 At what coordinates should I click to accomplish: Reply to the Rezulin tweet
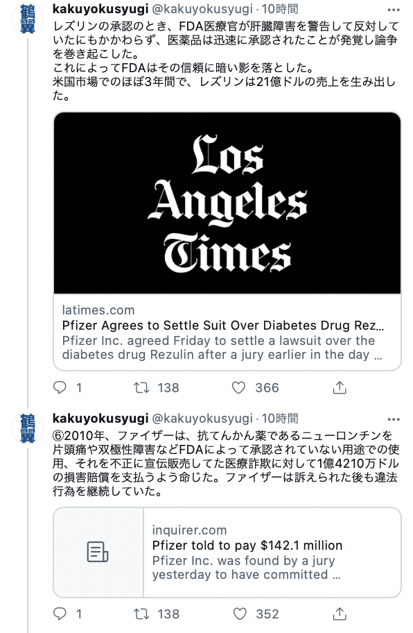pyautogui.click(x=60, y=387)
